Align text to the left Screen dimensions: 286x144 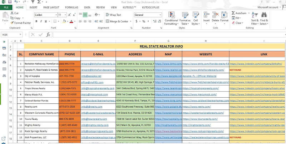pyautogui.click(x=80, y=21)
